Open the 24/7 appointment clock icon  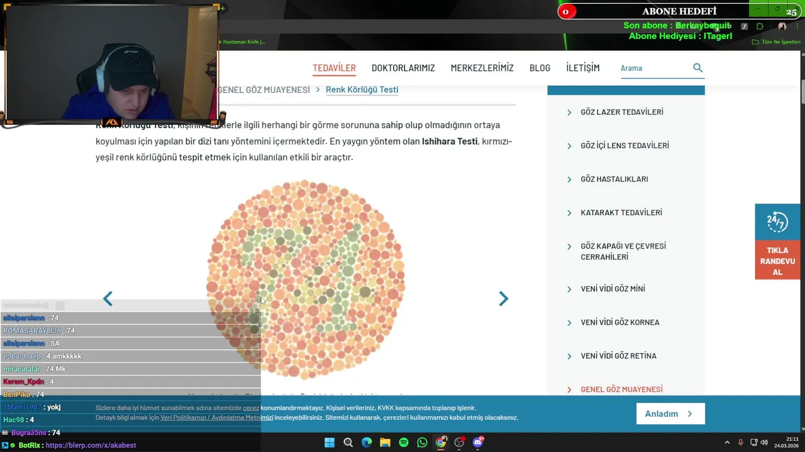click(777, 222)
